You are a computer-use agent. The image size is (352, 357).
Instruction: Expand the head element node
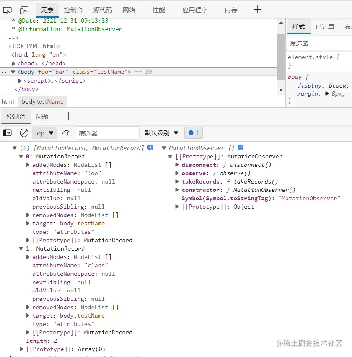pos(13,64)
